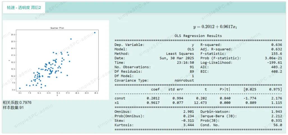Screen dimensions: 288x135
Task: Select the 转速 - 透明度 滞后2 tab
Action: tap(24, 8)
